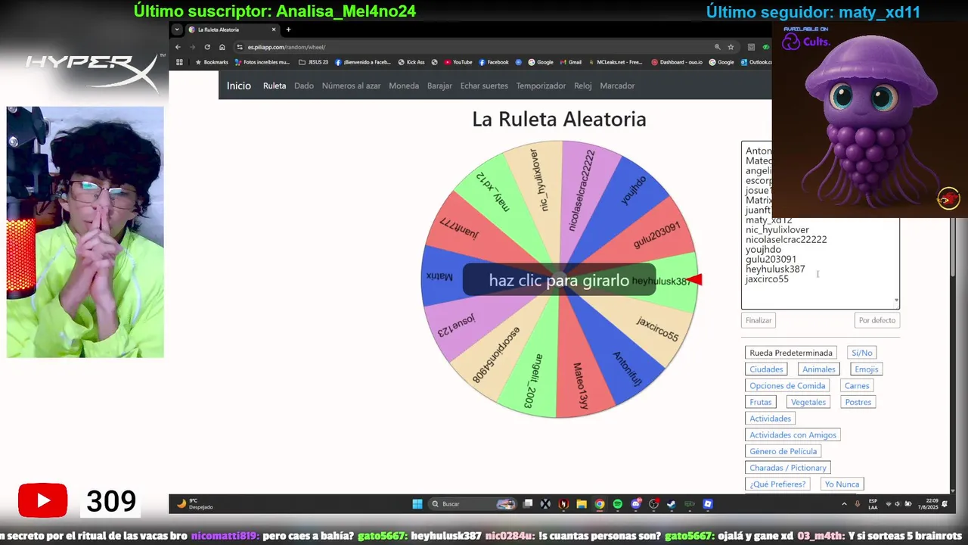968x545 pixels.
Task: Select Ruleta in the navigation bar
Action: 275,86
